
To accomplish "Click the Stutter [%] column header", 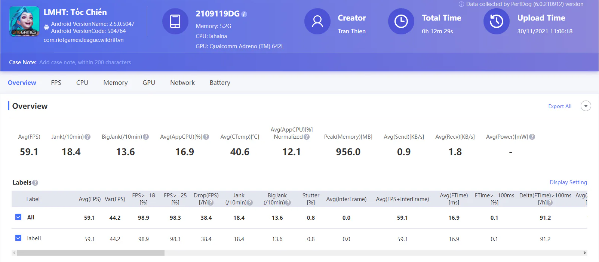I will pyautogui.click(x=311, y=199).
